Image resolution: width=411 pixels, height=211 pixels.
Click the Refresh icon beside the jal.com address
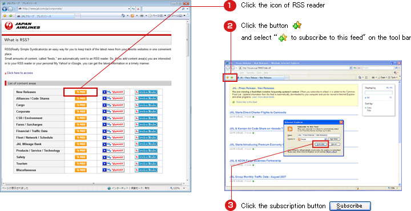(133, 9)
